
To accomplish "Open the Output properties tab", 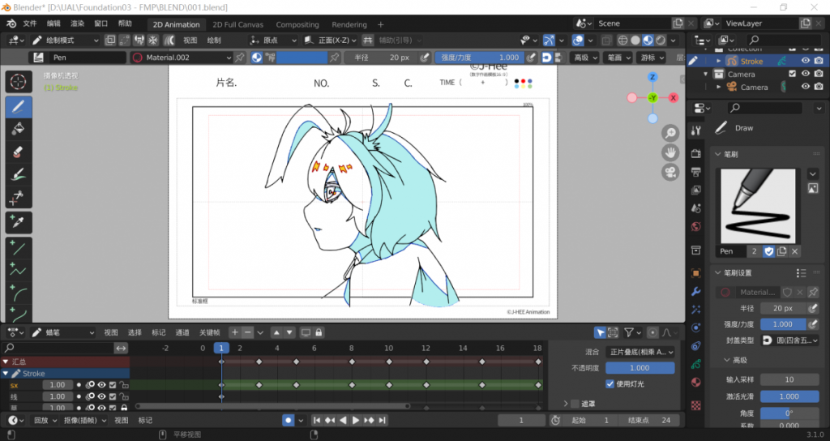I will pos(696,172).
